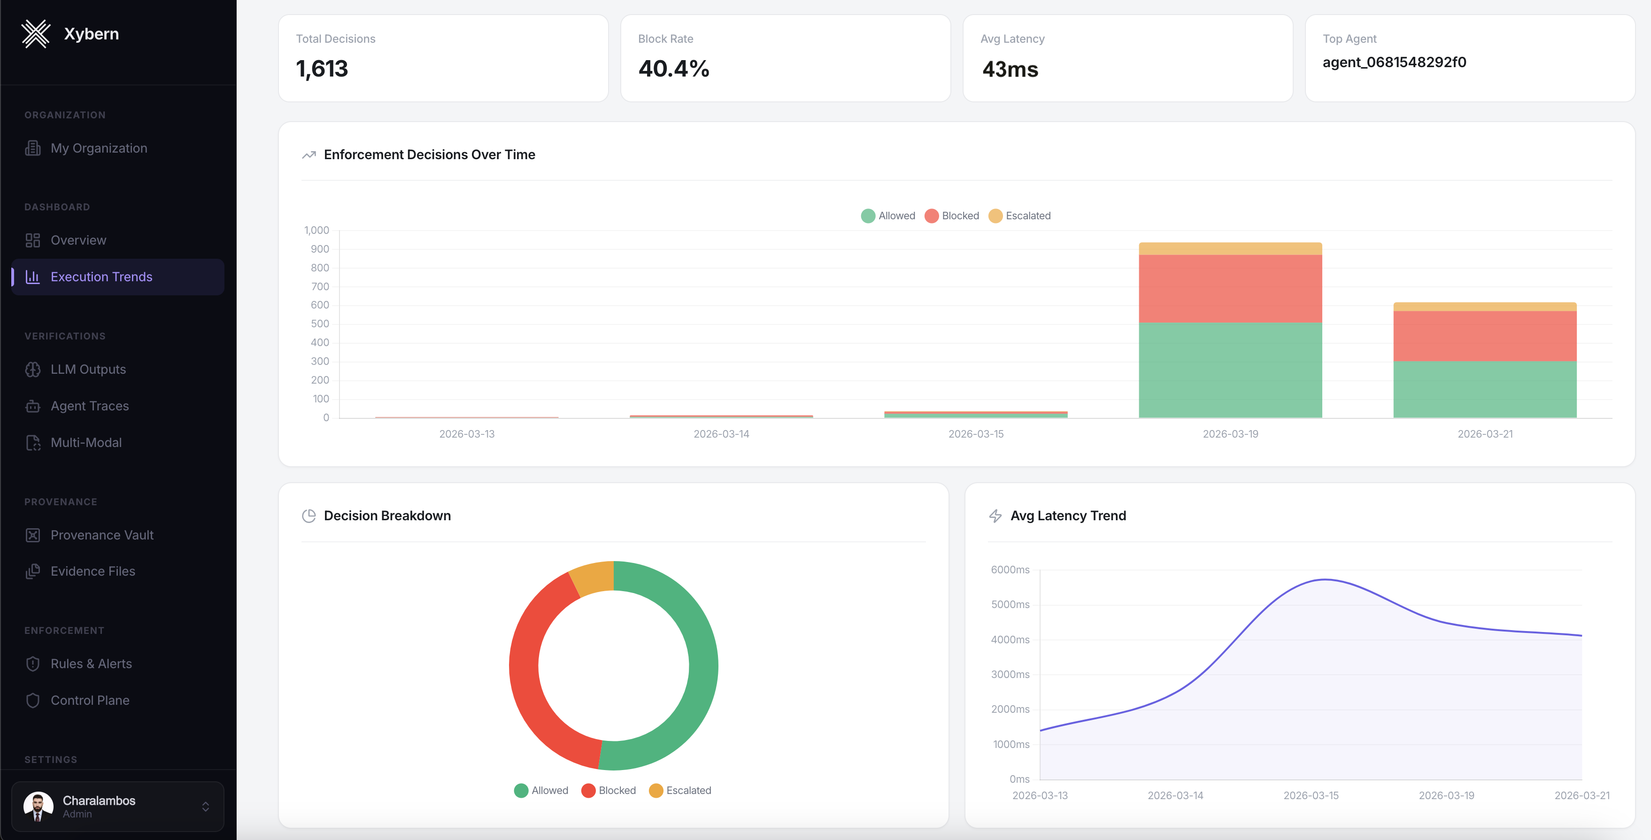Toggle Escalated in the Decision Breakdown legend
Screen dimensions: 1651x840
pos(681,790)
